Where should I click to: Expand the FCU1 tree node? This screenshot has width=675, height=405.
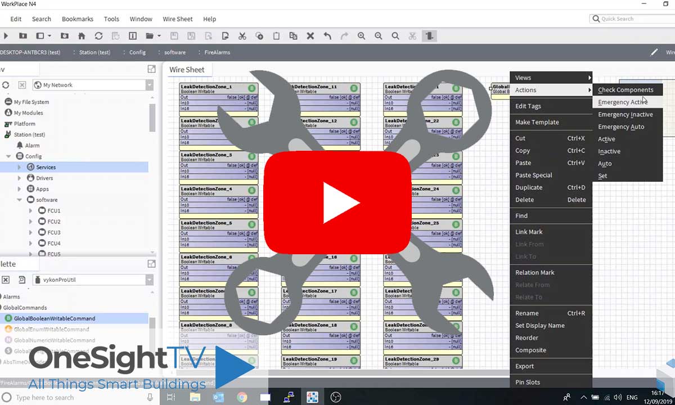(x=30, y=210)
